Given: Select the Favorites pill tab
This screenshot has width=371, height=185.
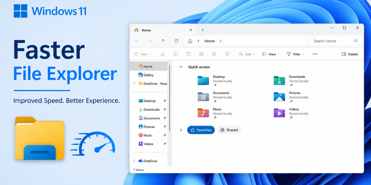Looking at the screenshot, I should tap(201, 130).
